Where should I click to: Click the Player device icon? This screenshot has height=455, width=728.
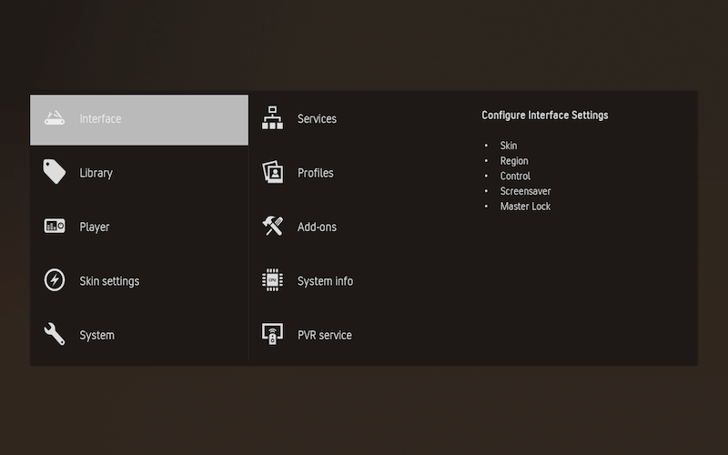point(55,226)
